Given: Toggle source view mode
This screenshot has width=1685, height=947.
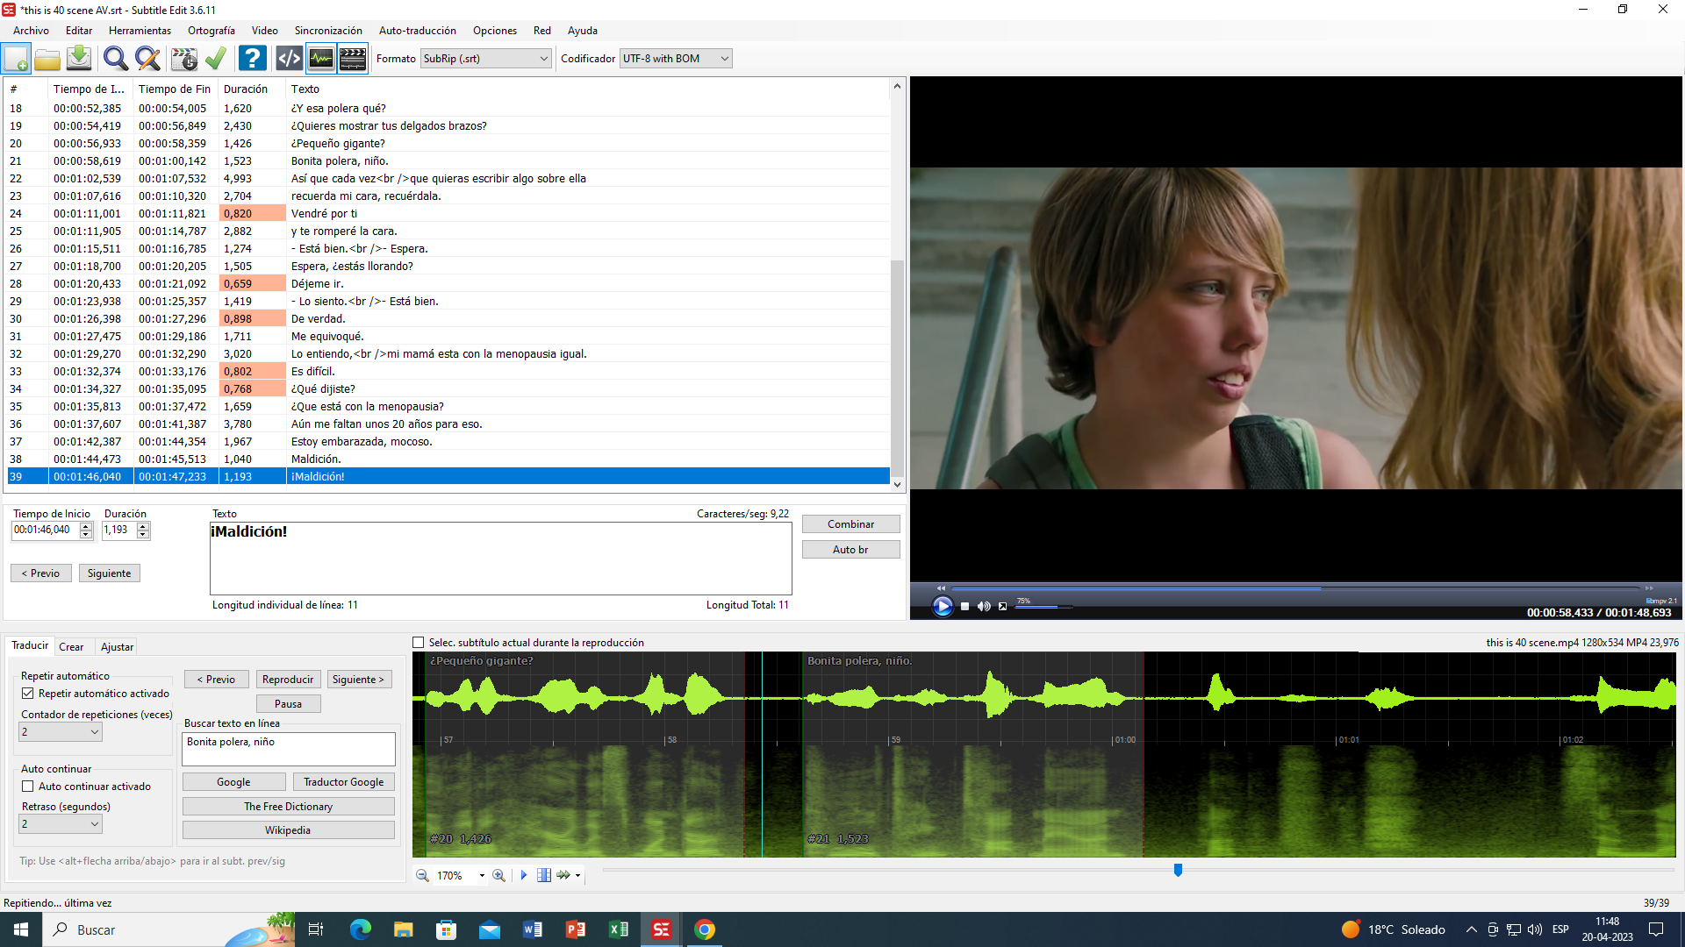Looking at the screenshot, I should coord(289,58).
